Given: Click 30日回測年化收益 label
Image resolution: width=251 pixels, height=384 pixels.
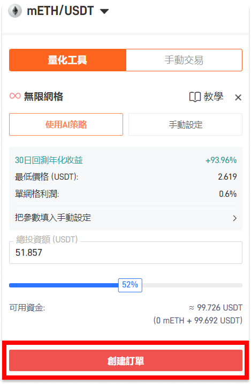Looking at the screenshot, I should click(49, 160).
